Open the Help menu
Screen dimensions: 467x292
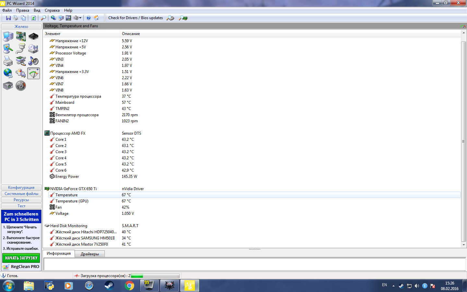[68, 10]
